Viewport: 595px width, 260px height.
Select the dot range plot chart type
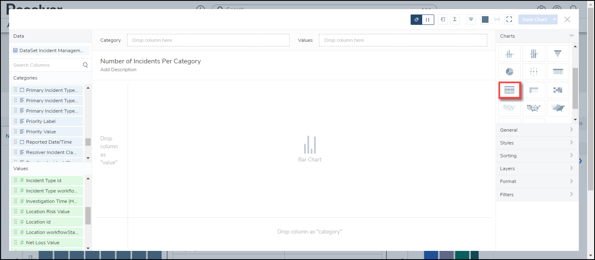tap(534, 72)
